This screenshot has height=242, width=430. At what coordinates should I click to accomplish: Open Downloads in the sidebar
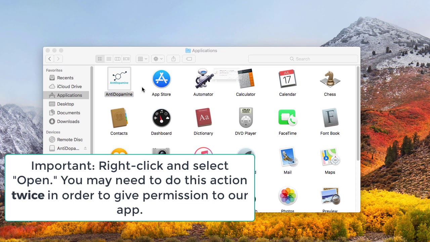pos(66,121)
